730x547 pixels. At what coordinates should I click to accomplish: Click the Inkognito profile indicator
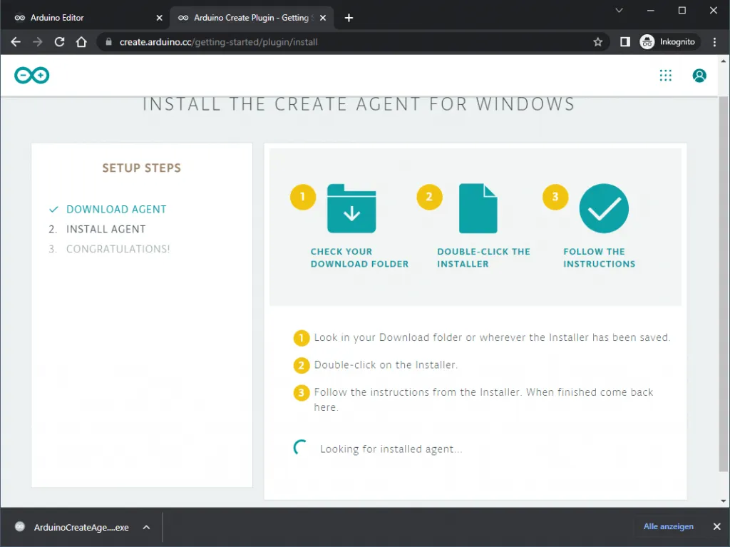click(667, 42)
